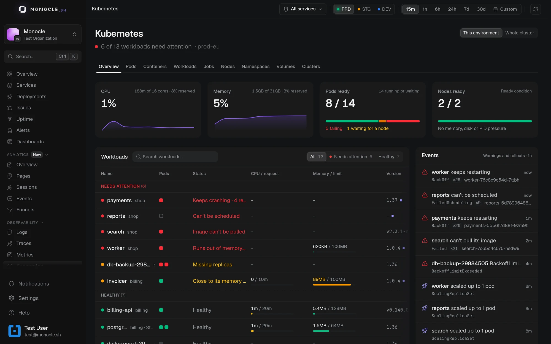Click the Alerts bell icon in sidebar

coord(10,130)
